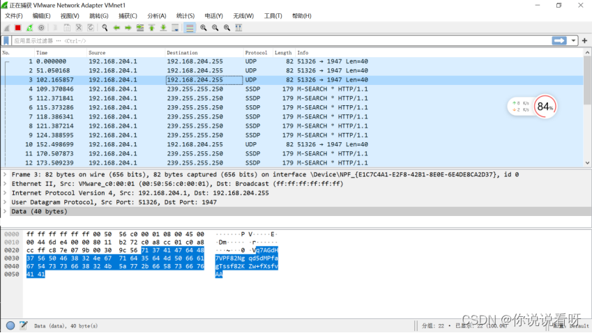Open the 文件(F) menu
Screen dimensions: 592x333
tap(13, 16)
